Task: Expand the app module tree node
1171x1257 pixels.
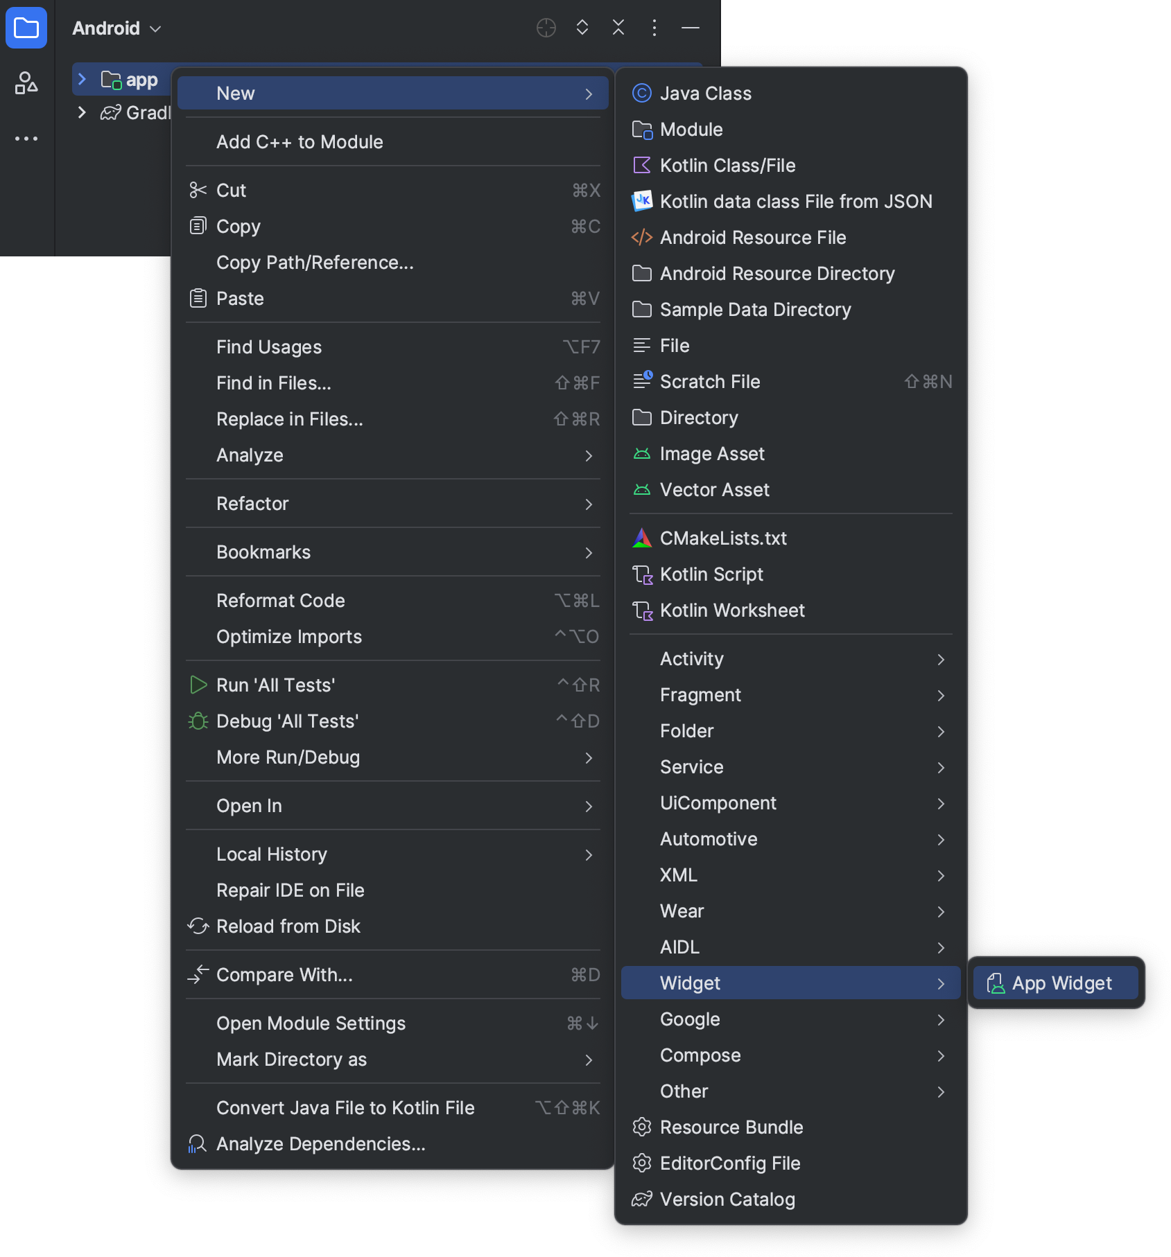Action: [x=82, y=80]
